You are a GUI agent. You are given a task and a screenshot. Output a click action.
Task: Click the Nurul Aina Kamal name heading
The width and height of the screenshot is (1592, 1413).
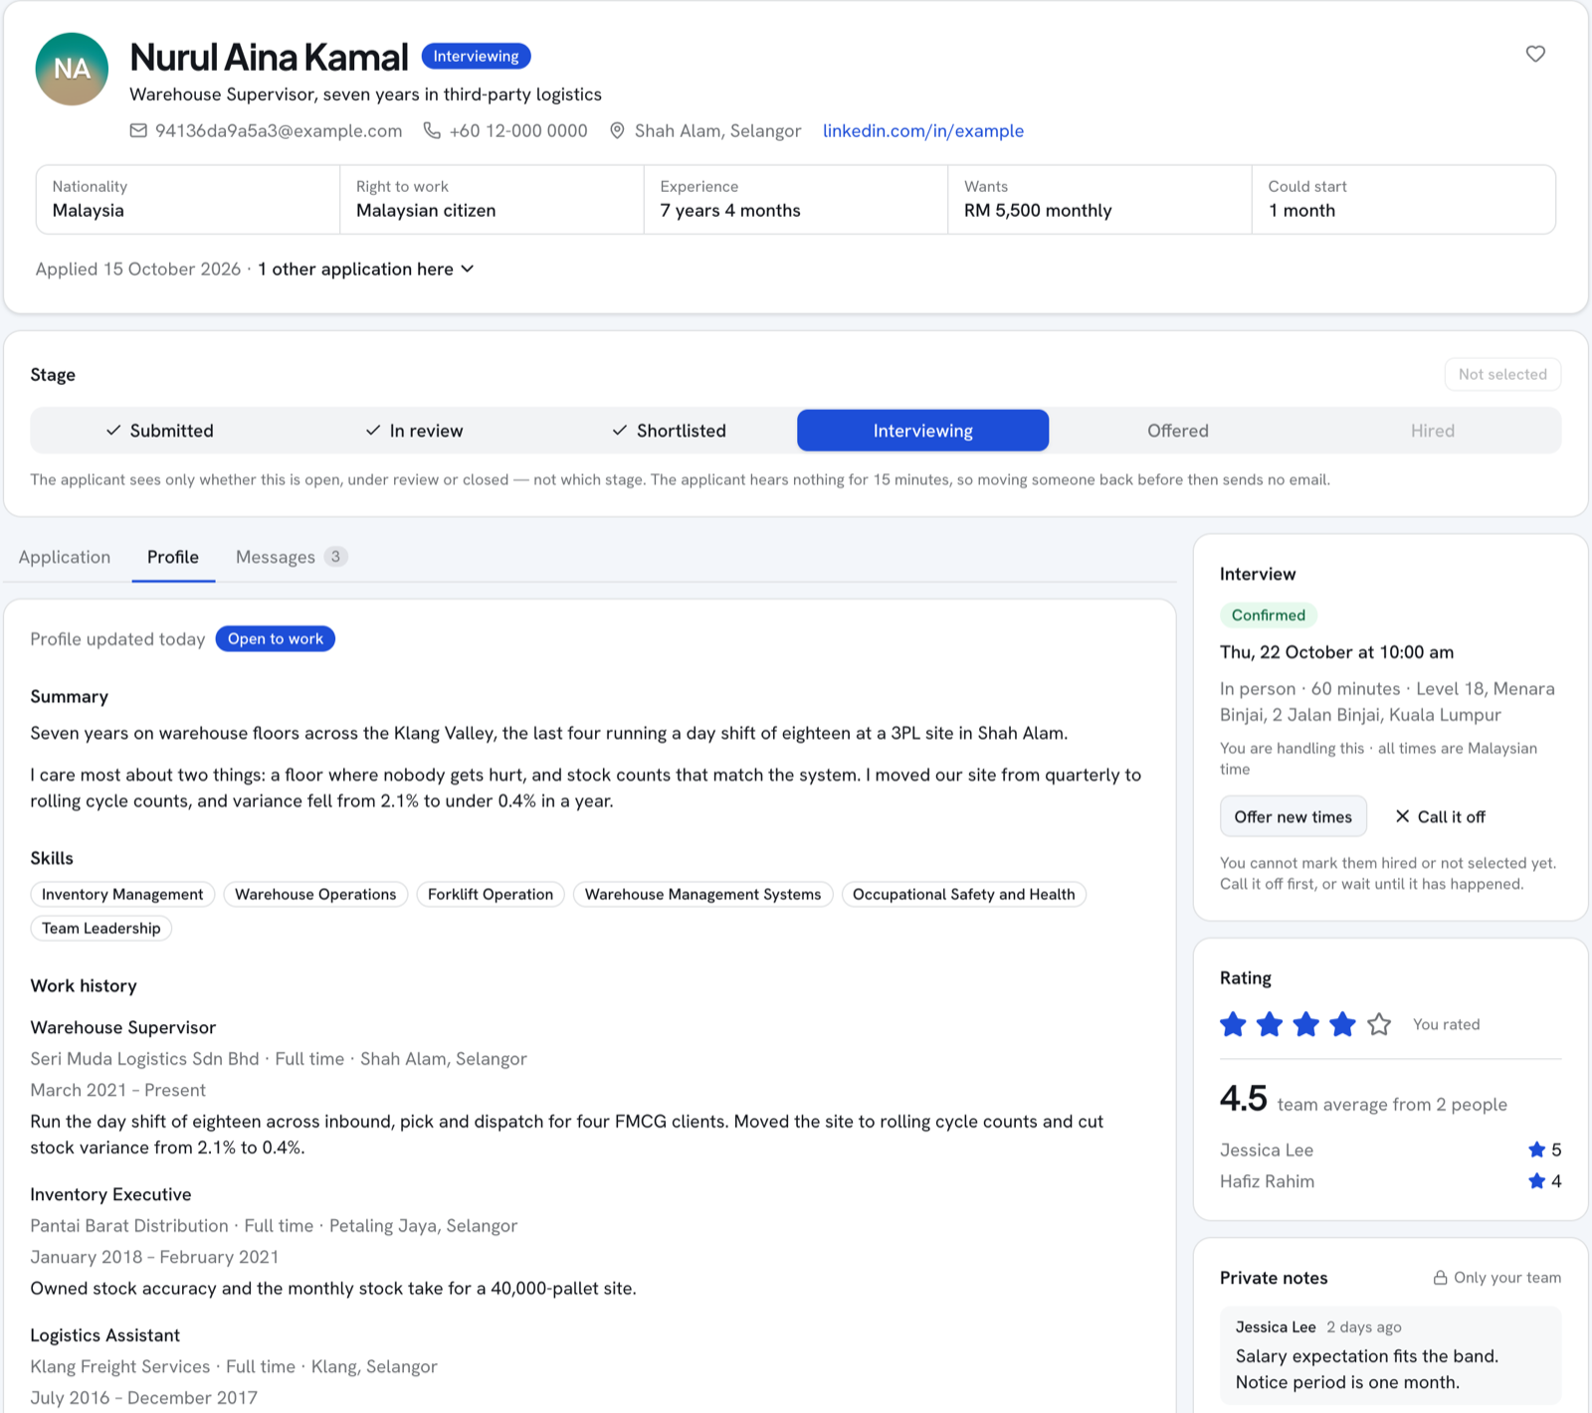pos(269,57)
